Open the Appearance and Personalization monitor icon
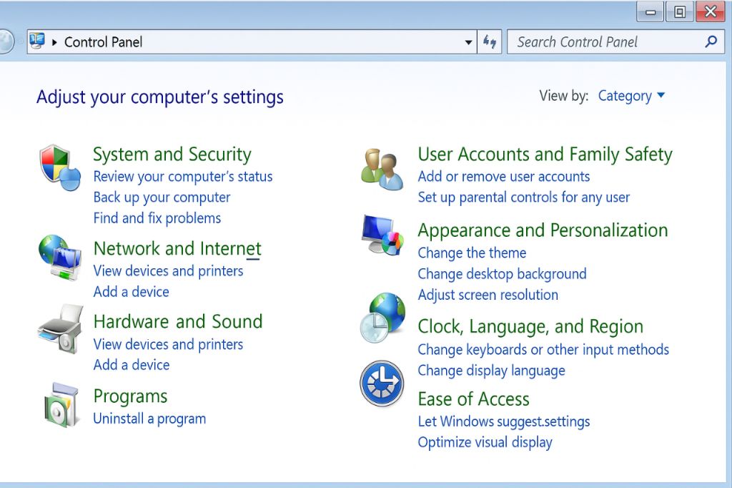Image resolution: width=732 pixels, height=488 pixels. 382,235
